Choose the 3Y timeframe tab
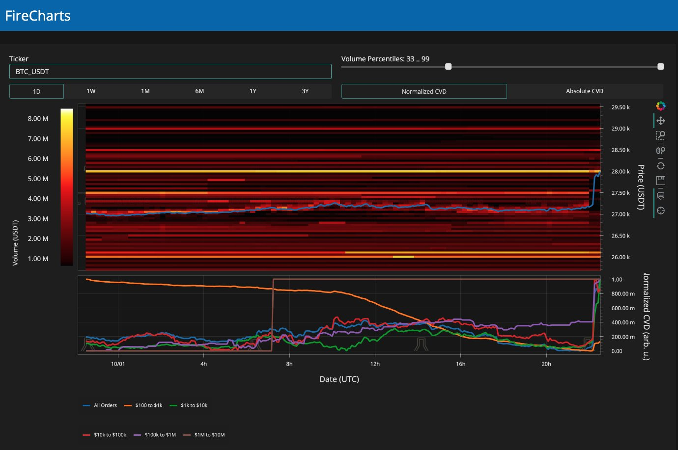Screen dimensions: 678x450 click(305, 91)
